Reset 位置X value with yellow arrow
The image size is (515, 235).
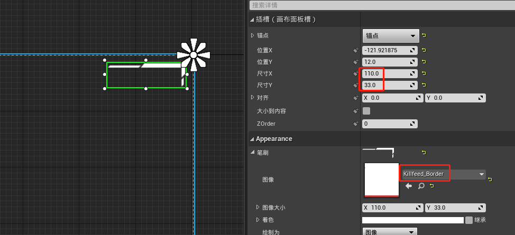(424, 50)
